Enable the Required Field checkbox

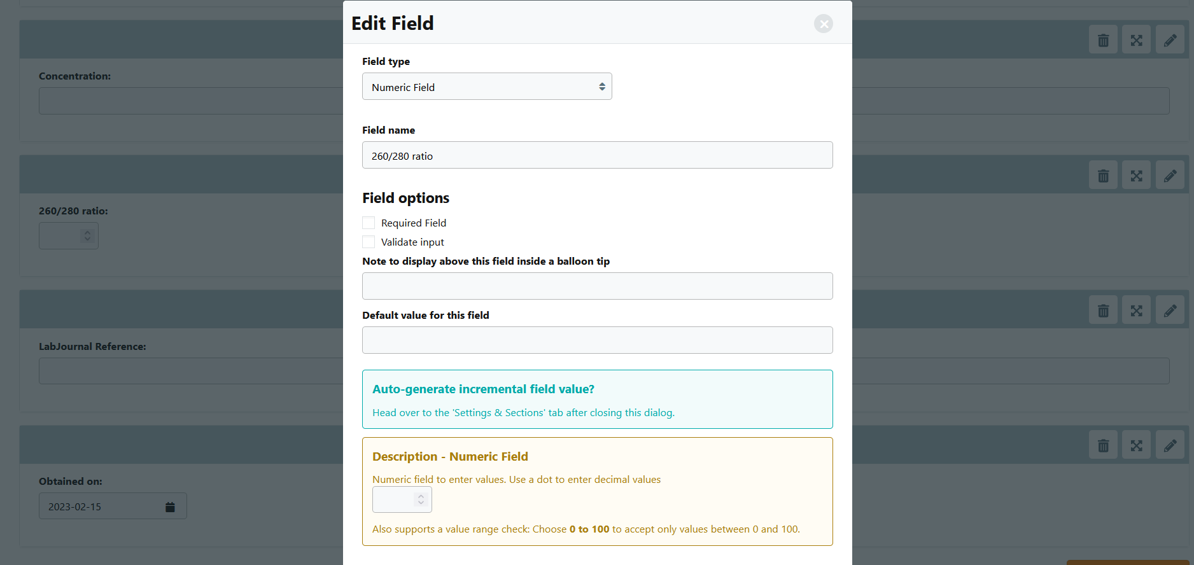click(x=369, y=223)
